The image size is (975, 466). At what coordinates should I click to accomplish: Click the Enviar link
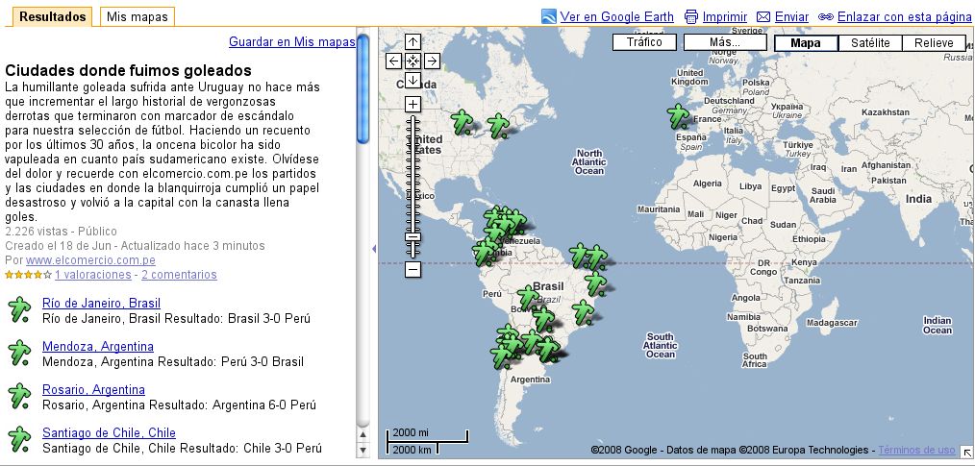pos(791,16)
